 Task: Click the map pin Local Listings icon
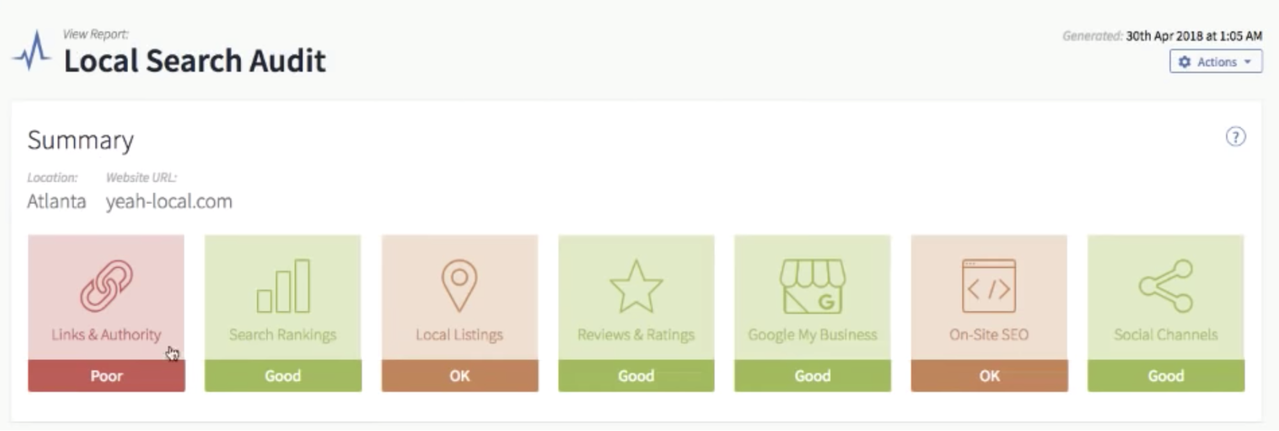click(x=459, y=285)
